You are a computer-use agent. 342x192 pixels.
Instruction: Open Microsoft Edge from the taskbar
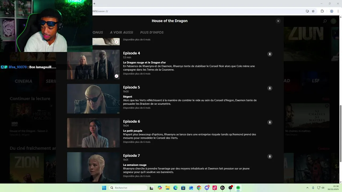[x=175, y=188]
